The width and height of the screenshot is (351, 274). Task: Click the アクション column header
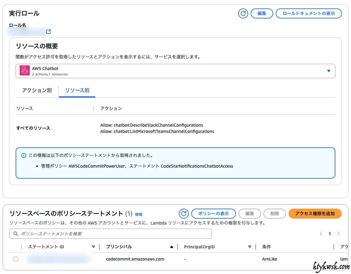point(111,109)
